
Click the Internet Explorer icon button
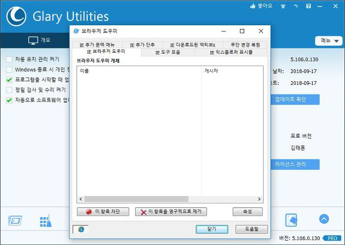pos(80,229)
